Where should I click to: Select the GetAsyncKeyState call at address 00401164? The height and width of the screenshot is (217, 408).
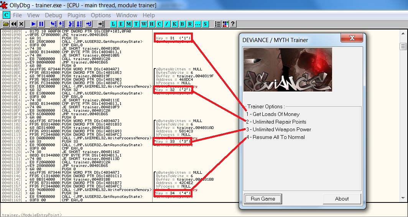77,197
